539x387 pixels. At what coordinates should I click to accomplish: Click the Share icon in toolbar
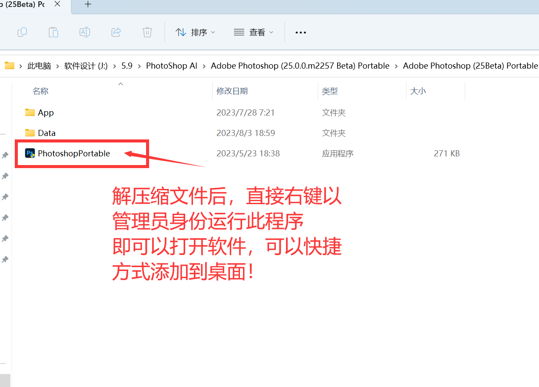coord(116,32)
